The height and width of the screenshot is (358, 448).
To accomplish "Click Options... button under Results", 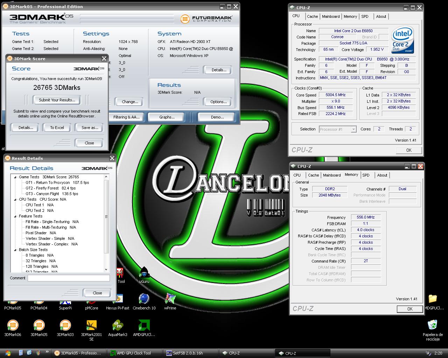I will [219, 102].
